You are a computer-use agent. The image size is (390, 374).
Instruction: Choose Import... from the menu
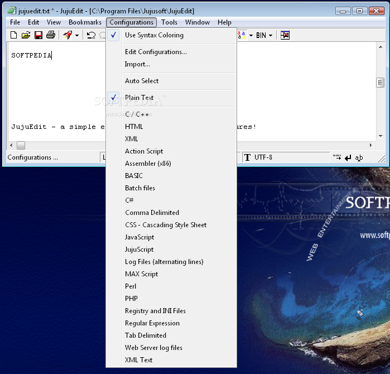tap(171, 64)
